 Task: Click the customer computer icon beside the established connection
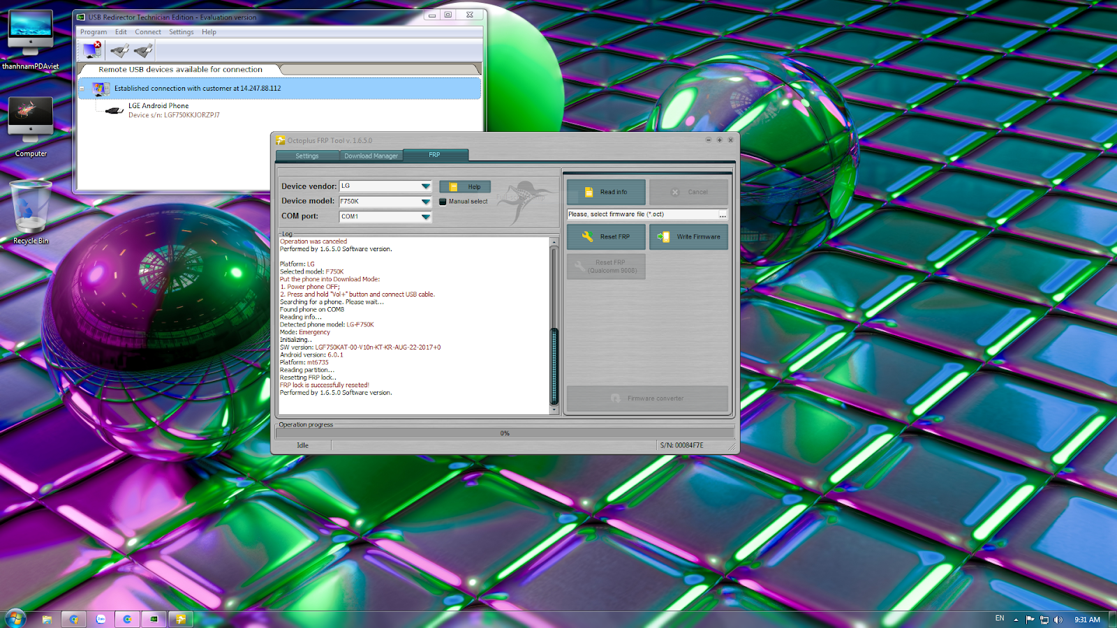101,89
